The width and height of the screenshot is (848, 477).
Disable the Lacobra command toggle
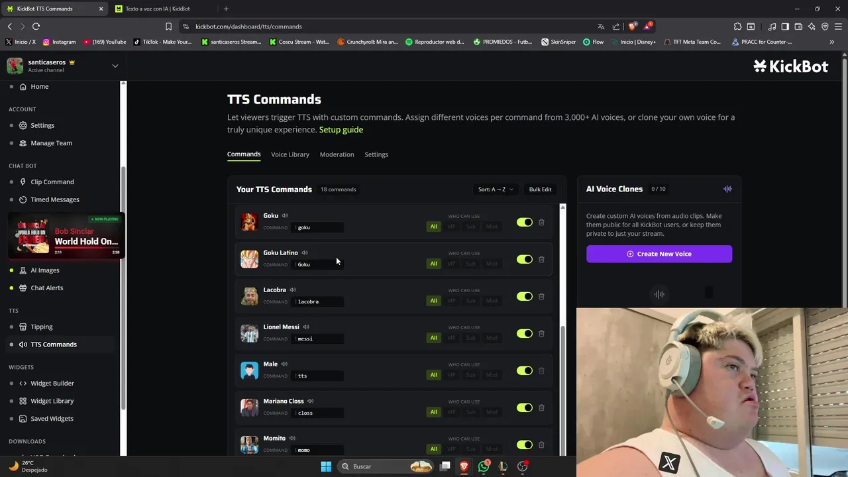(x=525, y=296)
